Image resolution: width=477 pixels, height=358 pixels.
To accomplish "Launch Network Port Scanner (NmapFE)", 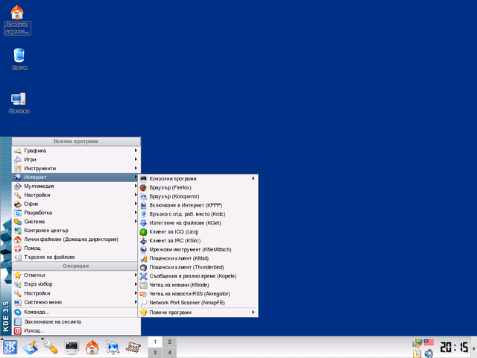I will click(x=198, y=303).
